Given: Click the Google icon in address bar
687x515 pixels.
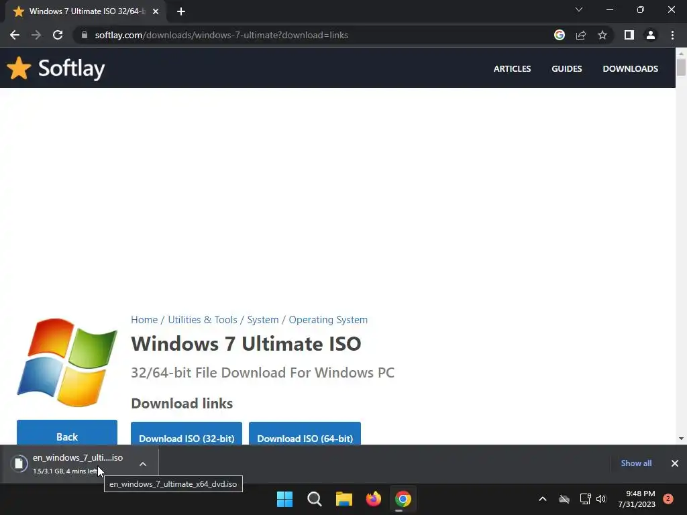Looking at the screenshot, I should point(560,35).
